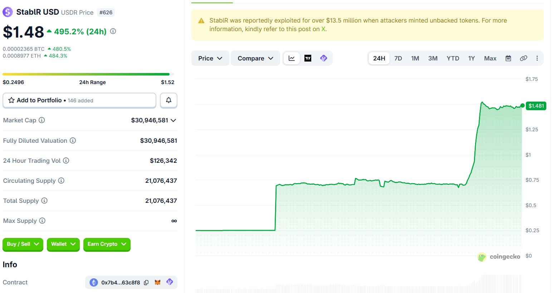Open the calendar date range picker
552x293 pixels.
[508, 58]
